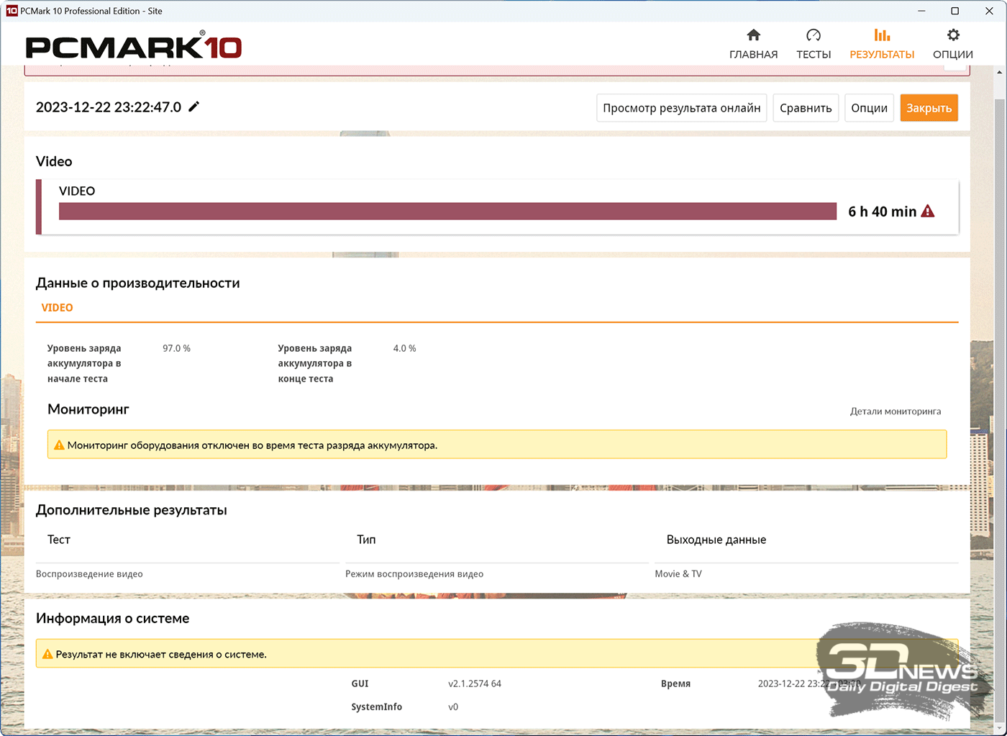The width and height of the screenshot is (1007, 736).
Task: Click the 6 h 40 min result value
Action: 882,212
